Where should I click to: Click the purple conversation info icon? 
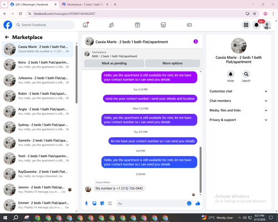pos(196,42)
